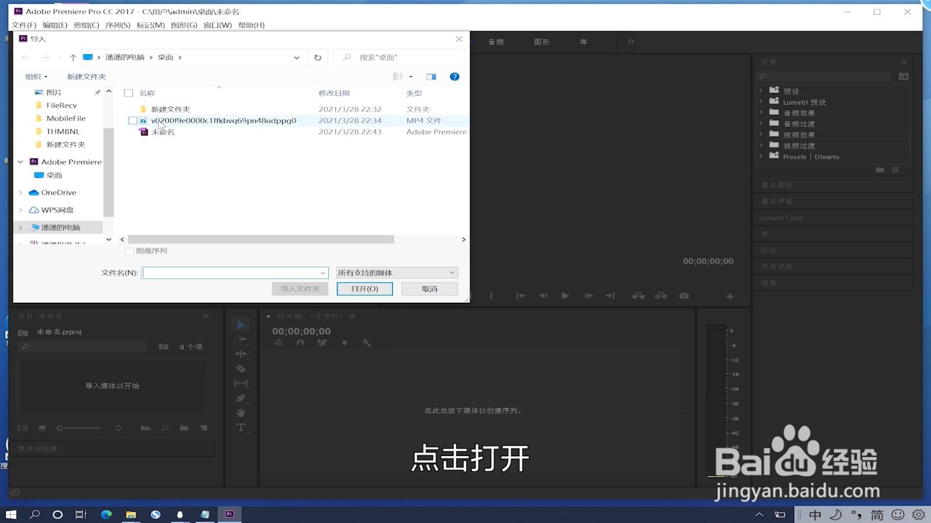This screenshot has height=523, width=931.
Task: Click the navigation pane vertical scrollbar
Action: (x=108, y=172)
